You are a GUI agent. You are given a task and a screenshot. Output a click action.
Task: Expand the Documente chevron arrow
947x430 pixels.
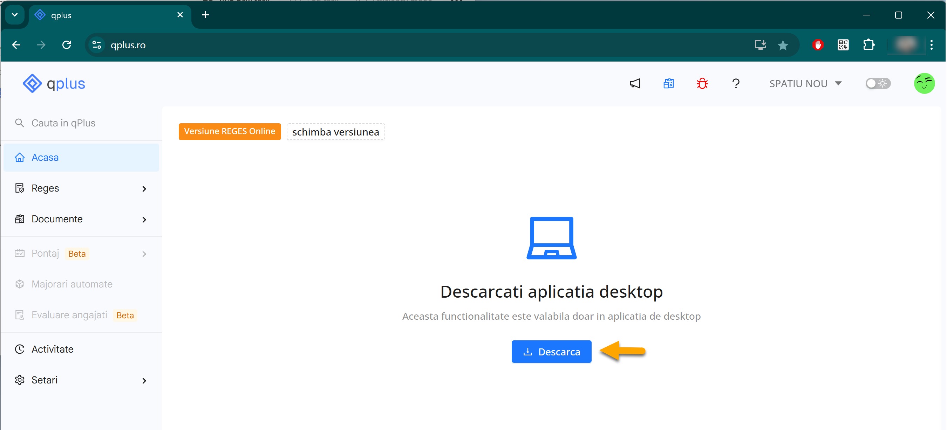pyautogui.click(x=144, y=220)
